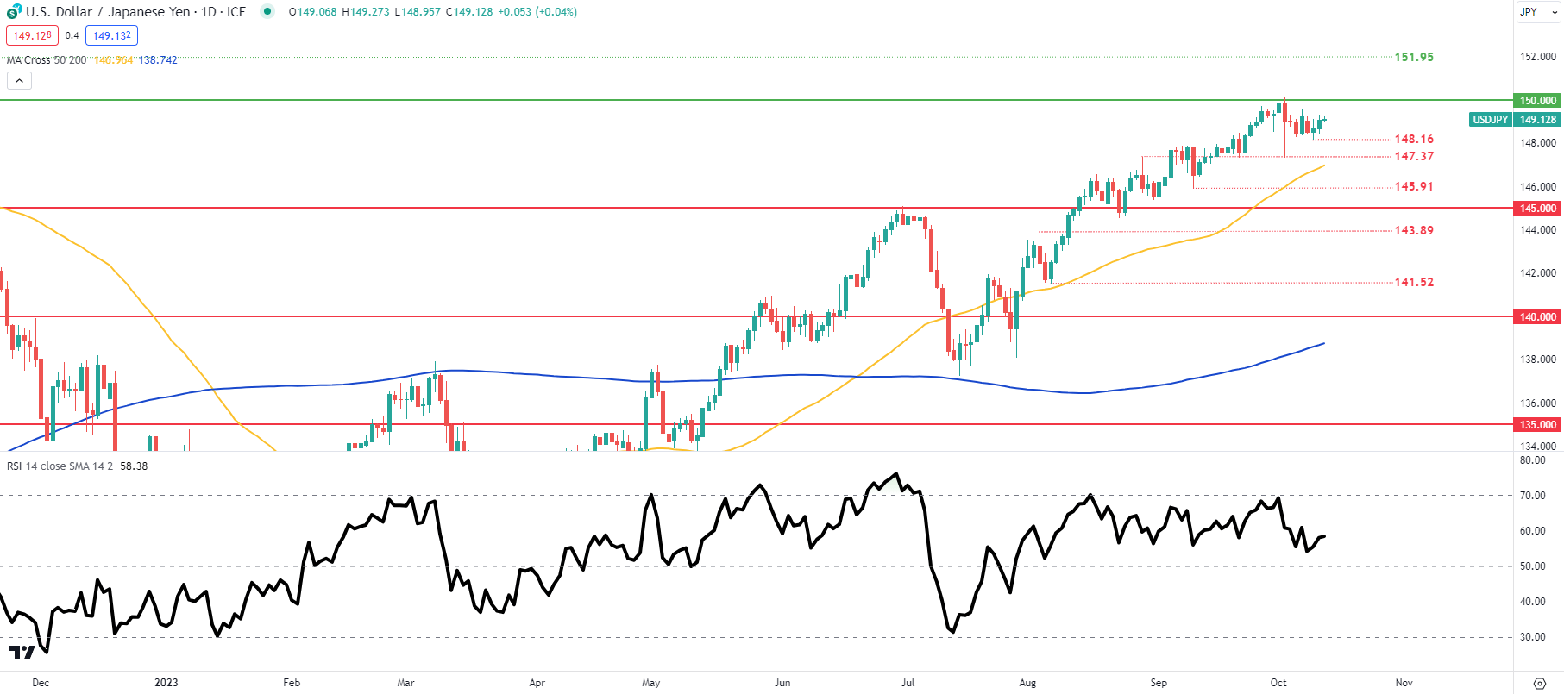Click the Apr label on time axis
Image resolution: width=1564 pixels, height=694 pixels.
coord(537,683)
